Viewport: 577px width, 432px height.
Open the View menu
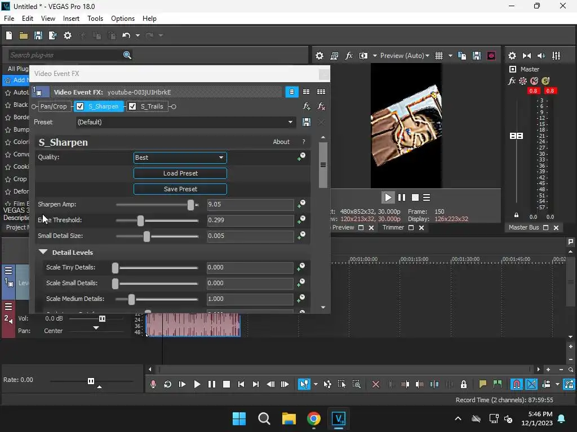tap(48, 19)
